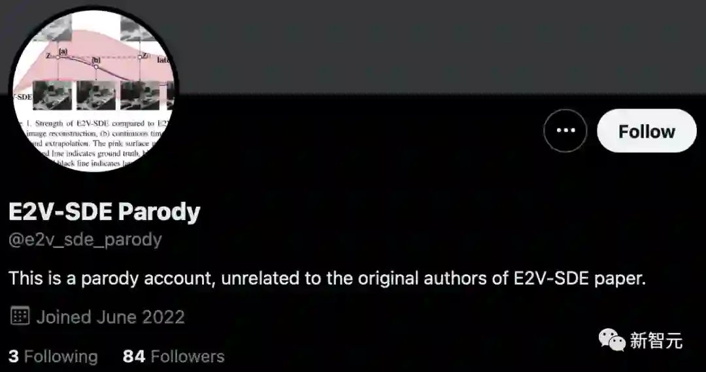This screenshot has height=372, width=706.
Task: Click the @e2v_sde_parody handle
Action: click(85, 240)
